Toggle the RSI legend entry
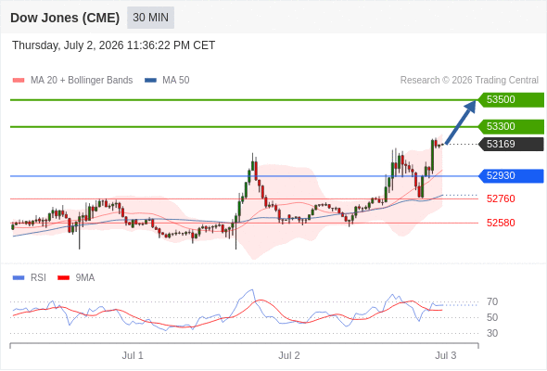 (x=30, y=278)
